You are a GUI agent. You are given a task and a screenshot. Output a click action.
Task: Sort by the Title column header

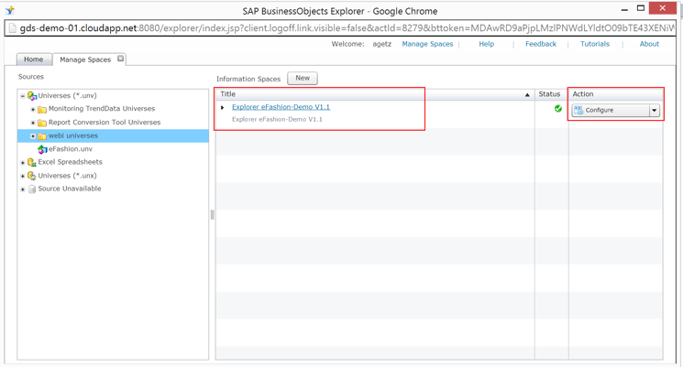375,94
